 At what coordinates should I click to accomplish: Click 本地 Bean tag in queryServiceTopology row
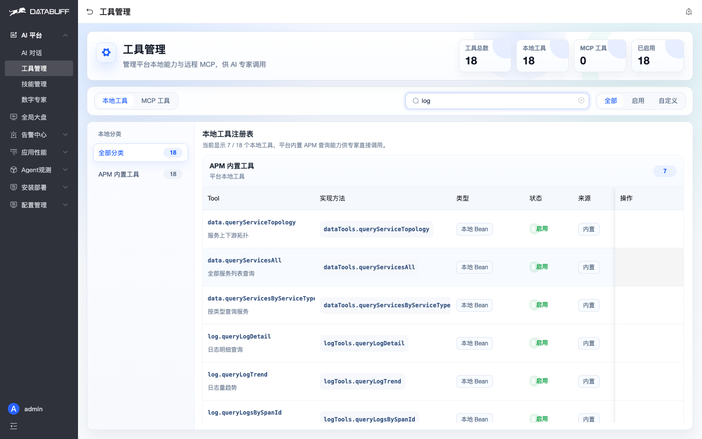pyautogui.click(x=474, y=229)
